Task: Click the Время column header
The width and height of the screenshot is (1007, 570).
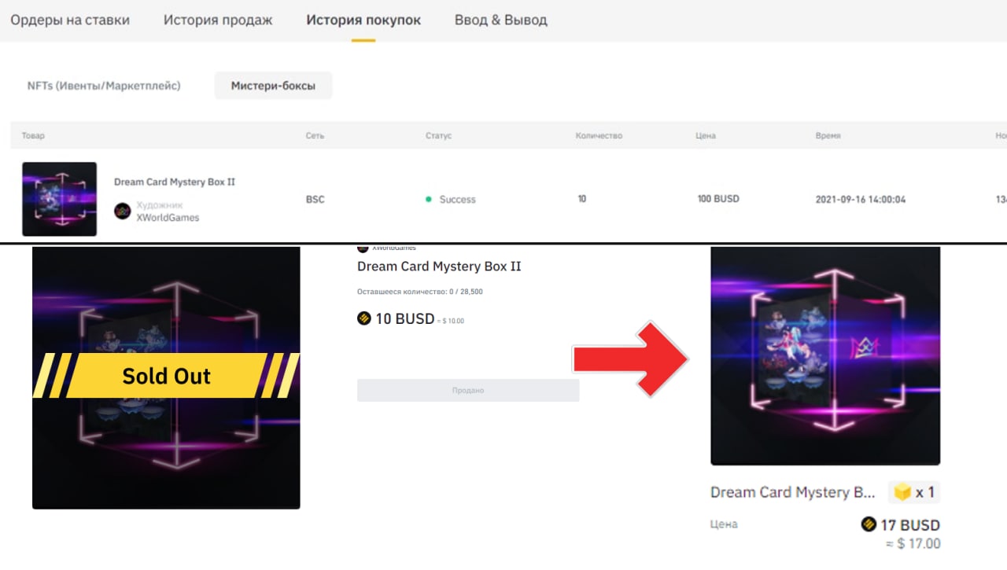Action: pyautogui.click(x=828, y=135)
